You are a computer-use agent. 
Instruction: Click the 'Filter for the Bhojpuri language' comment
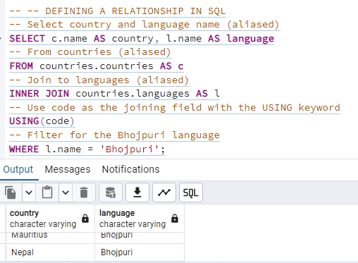[x=114, y=135]
